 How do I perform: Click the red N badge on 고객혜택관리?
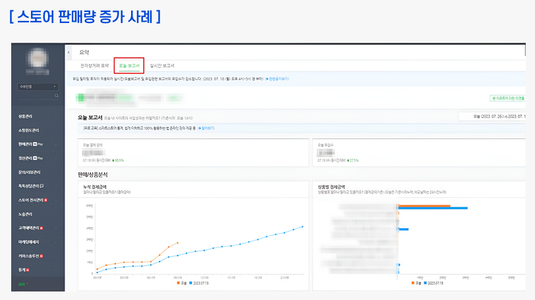(x=42, y=228)
